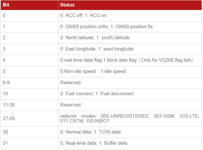
Task: Select the ACC off/on status cell
Action: [83, 15]
